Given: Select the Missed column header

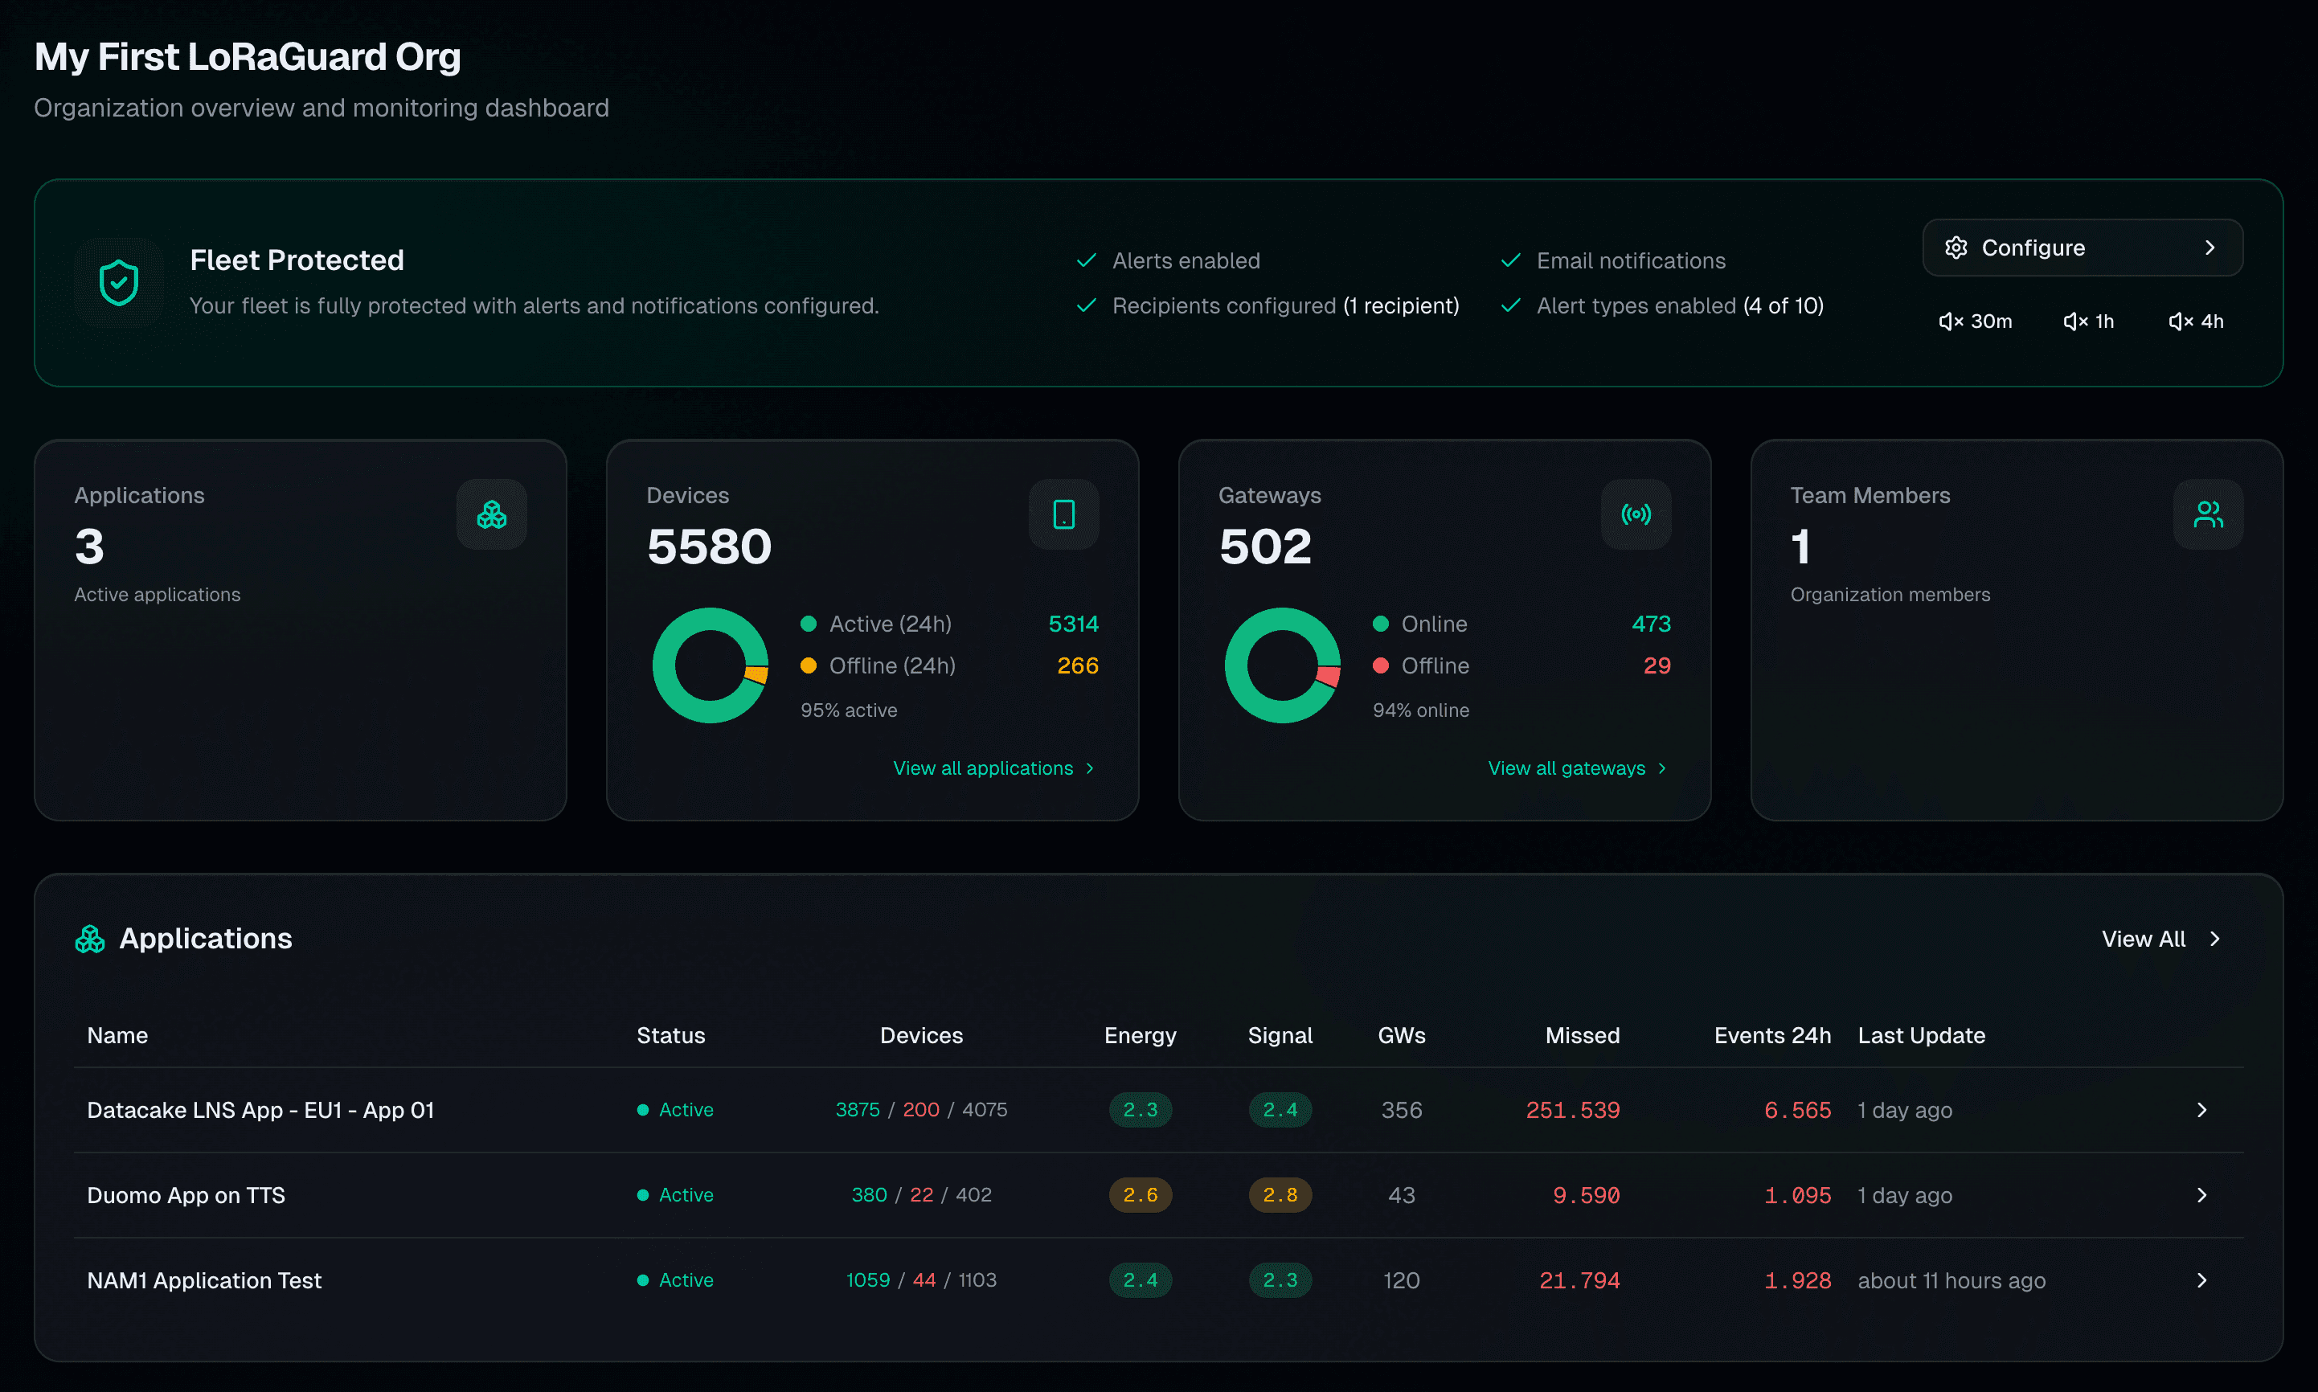Looking at the screenshot, I should pyautogui.click(x=1582, y=1034).
